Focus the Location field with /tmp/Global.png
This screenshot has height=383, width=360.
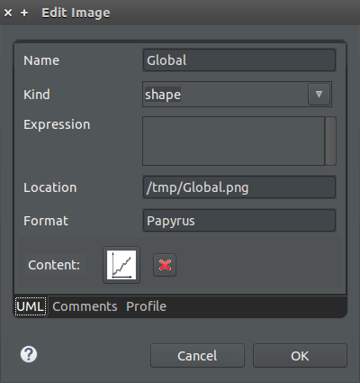239,187
